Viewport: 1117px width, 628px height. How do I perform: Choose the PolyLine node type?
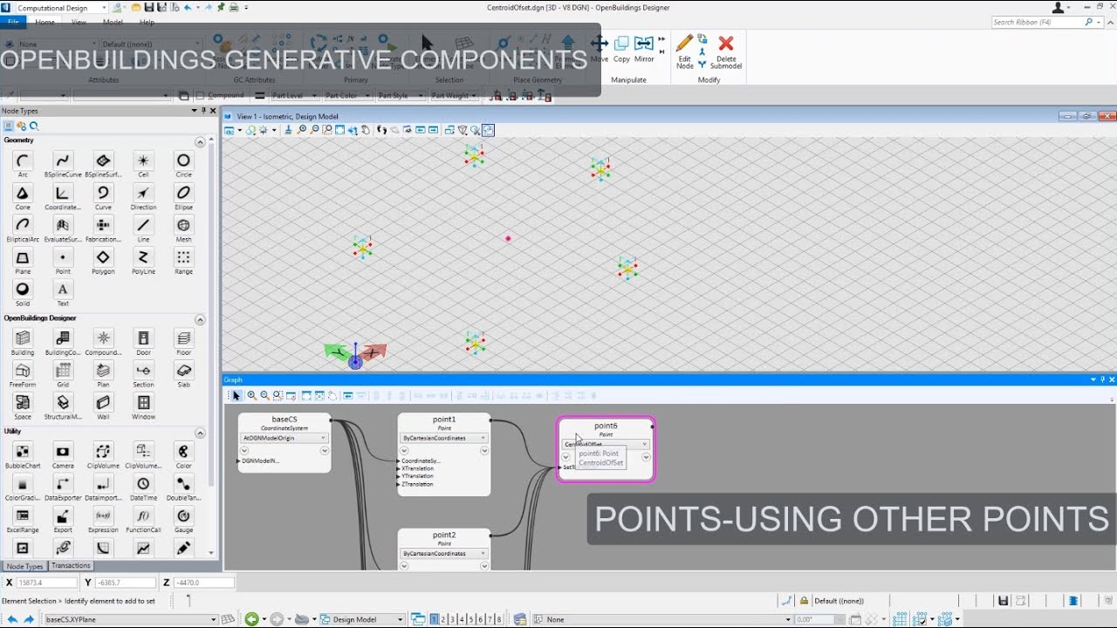(x=143, y=261)
